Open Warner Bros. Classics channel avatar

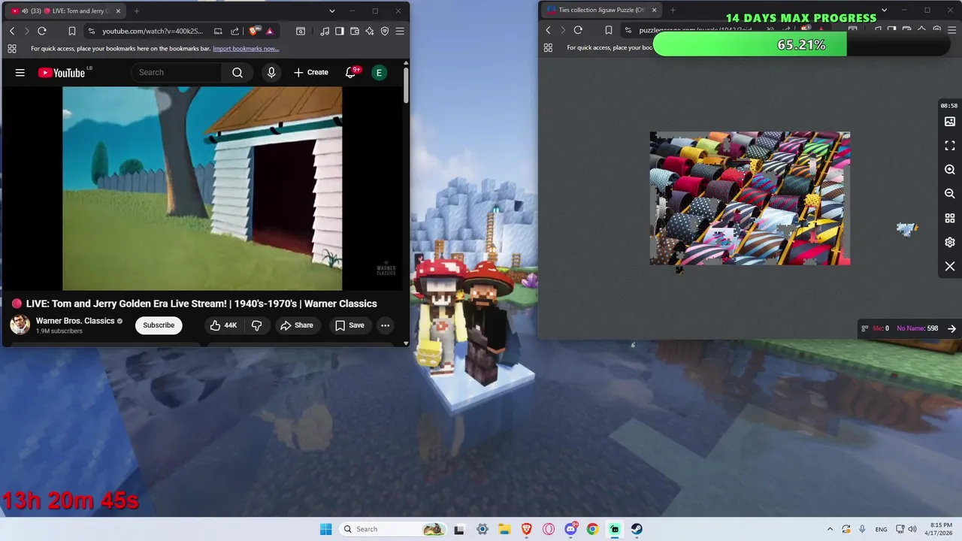click(x=20, y=325)
